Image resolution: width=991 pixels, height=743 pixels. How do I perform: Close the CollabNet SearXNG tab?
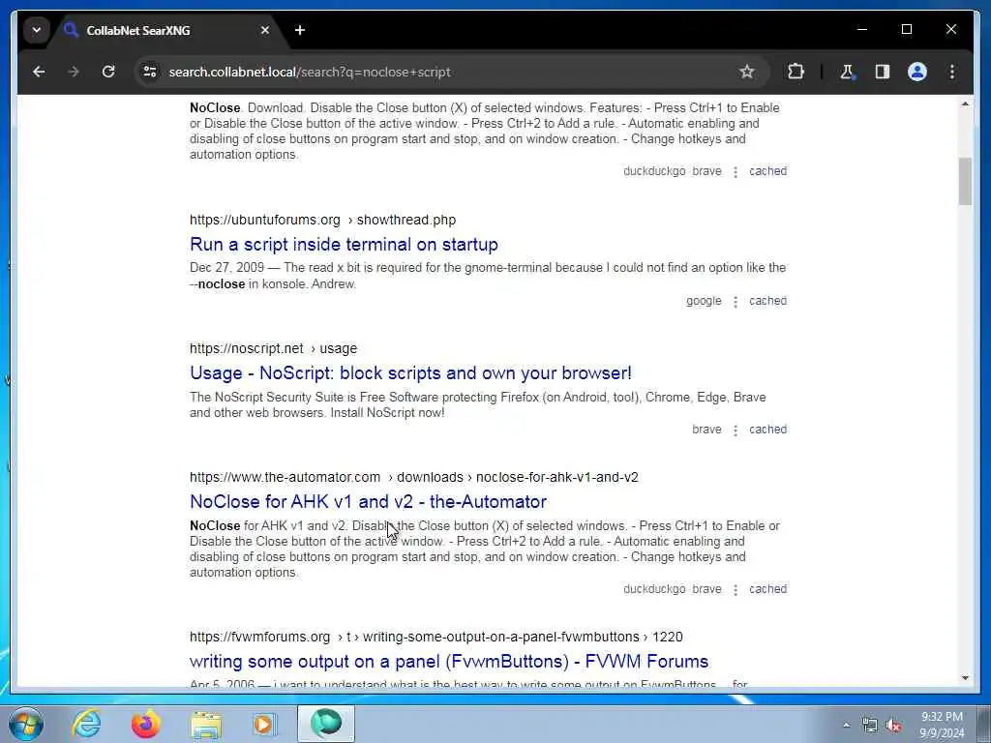coord(265,30)
